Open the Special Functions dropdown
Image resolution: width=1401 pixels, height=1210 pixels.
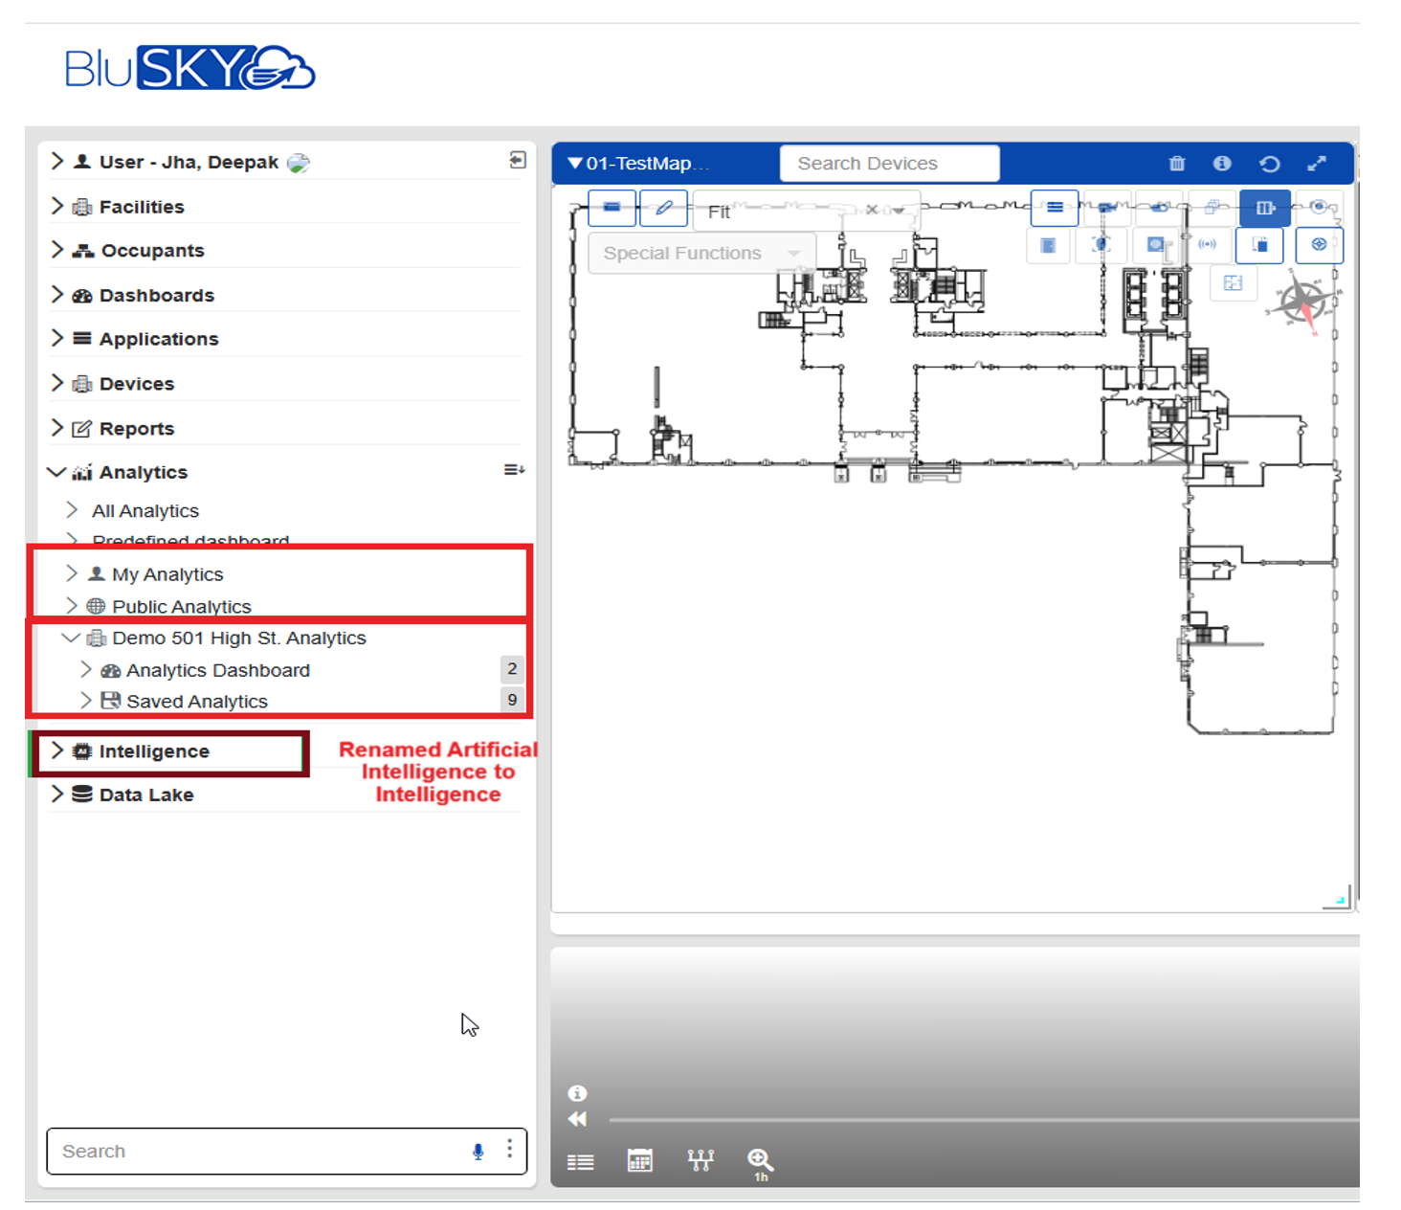(x=702, y=253)
